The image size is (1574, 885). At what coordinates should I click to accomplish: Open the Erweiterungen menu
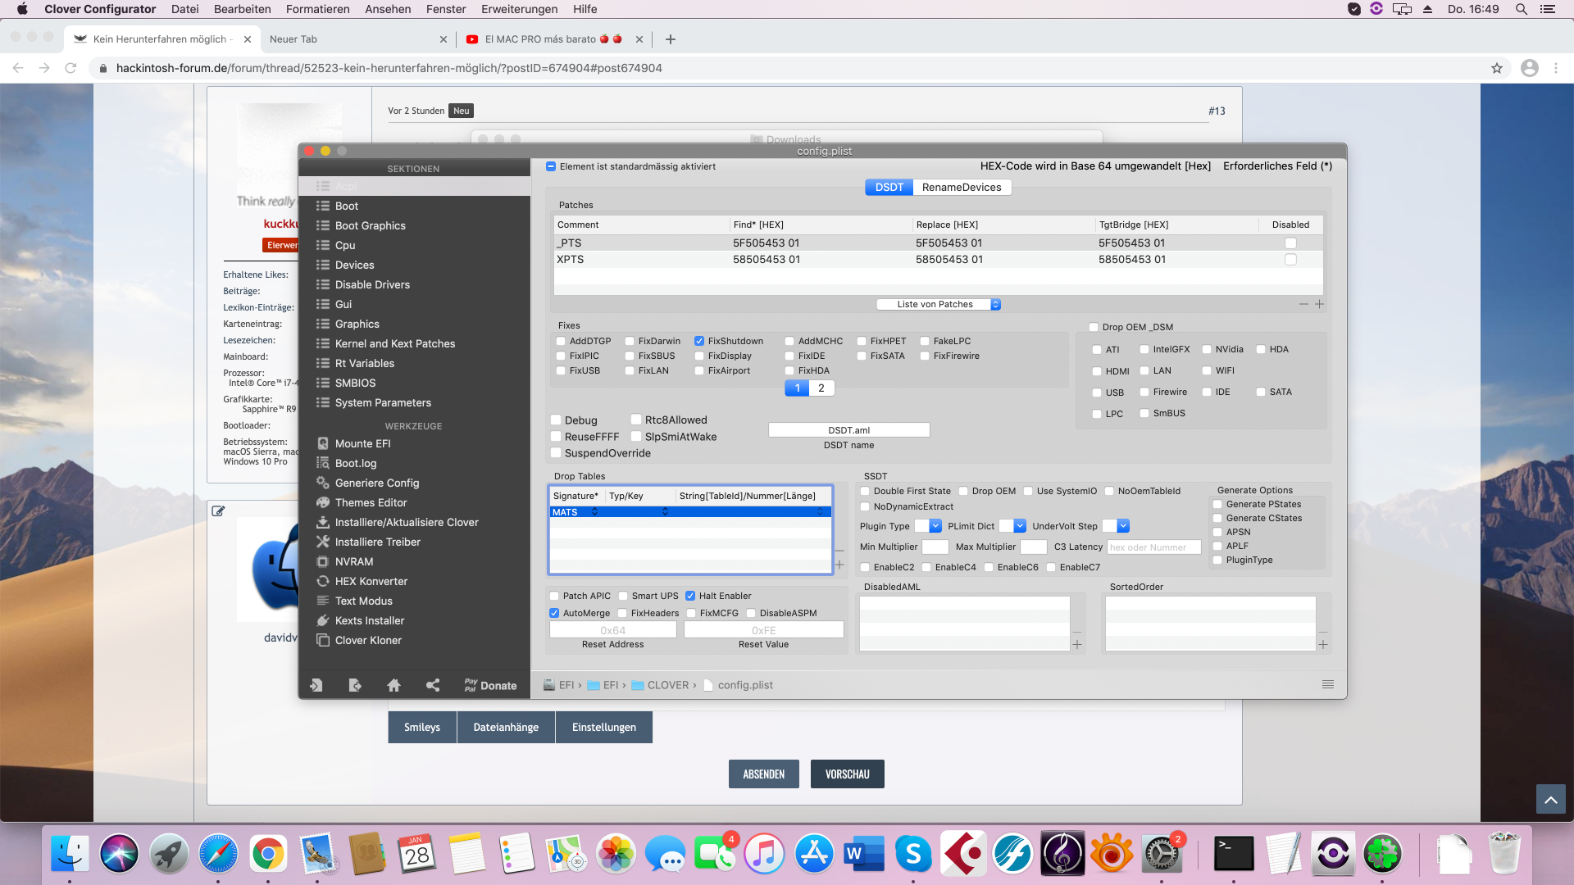point(519,9)
